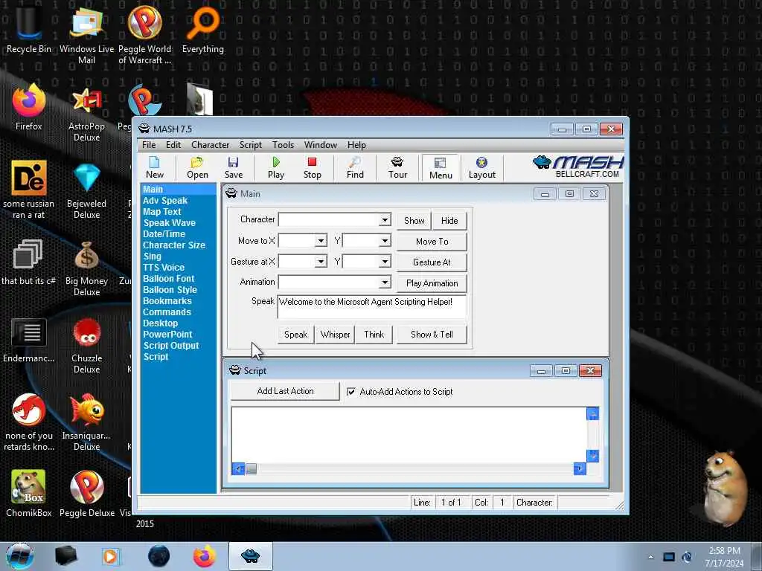The width and height of the screenshot is (762, 571).
Task: Open the Window menu
Action: pyautogui.click(x=320, y=145)
